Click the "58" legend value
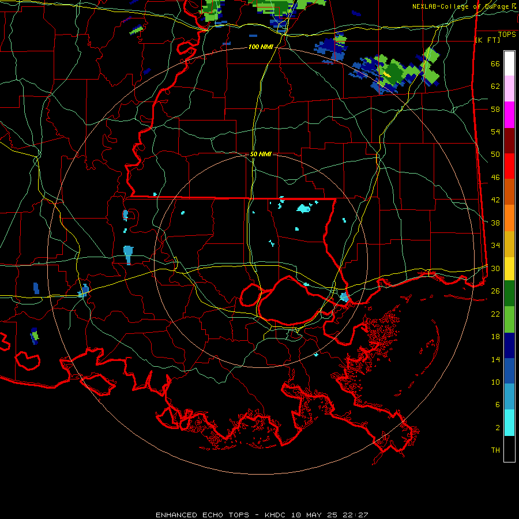The image size is (519, 519). pos(495,109)
